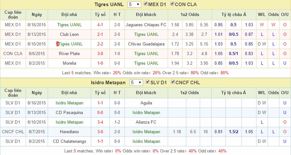This screenshot has height=155, width=291.
Task: Click the red card icon beside Tigres UANL
Action: coord(57,44)
